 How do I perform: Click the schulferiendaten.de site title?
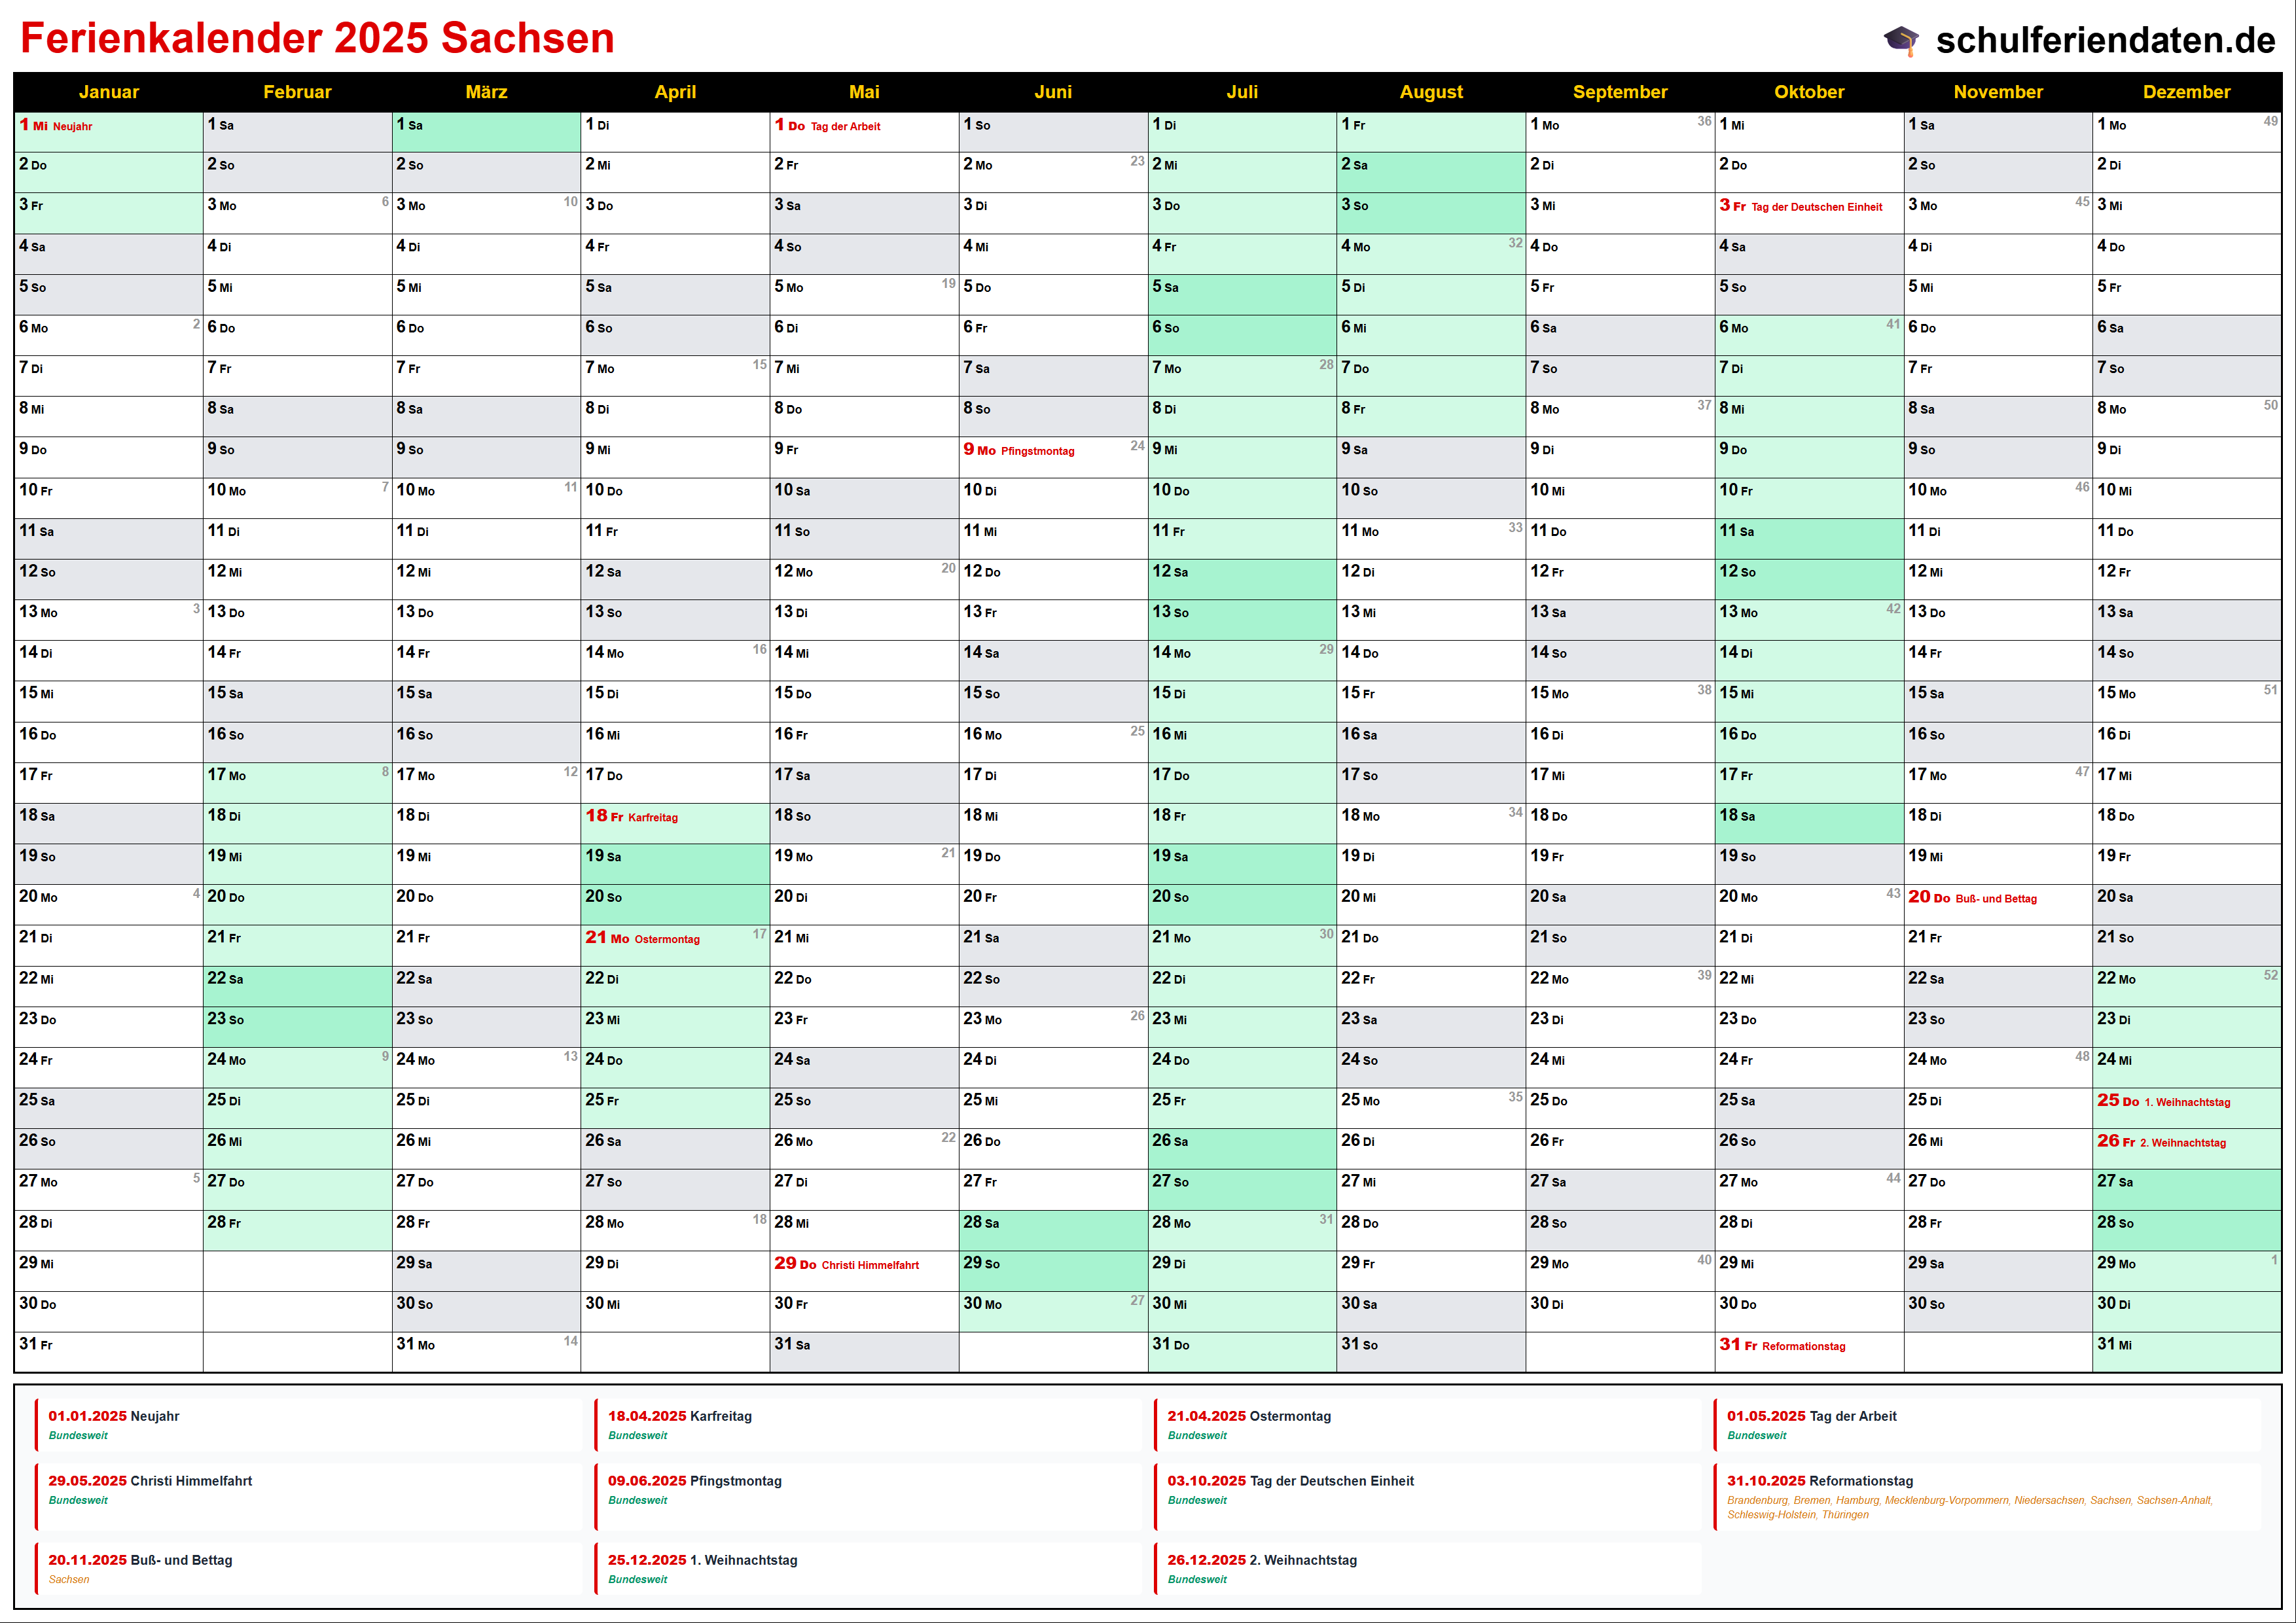pos(2105,40)
